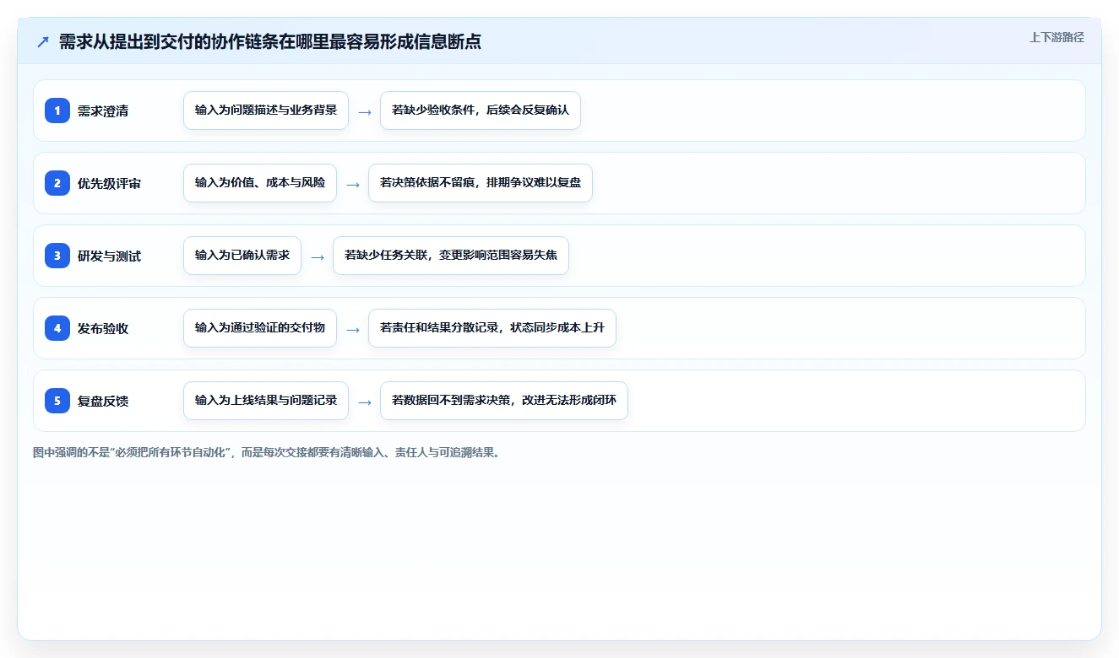
Task: Click the footnote about 必须把所有环节自动化
Action: point(267,452)
